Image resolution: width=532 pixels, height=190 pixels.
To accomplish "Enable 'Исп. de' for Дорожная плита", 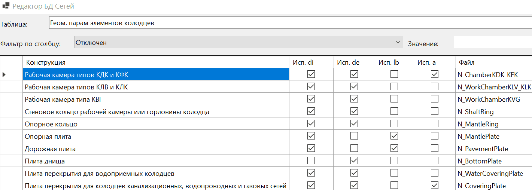I will coord(354,148).
